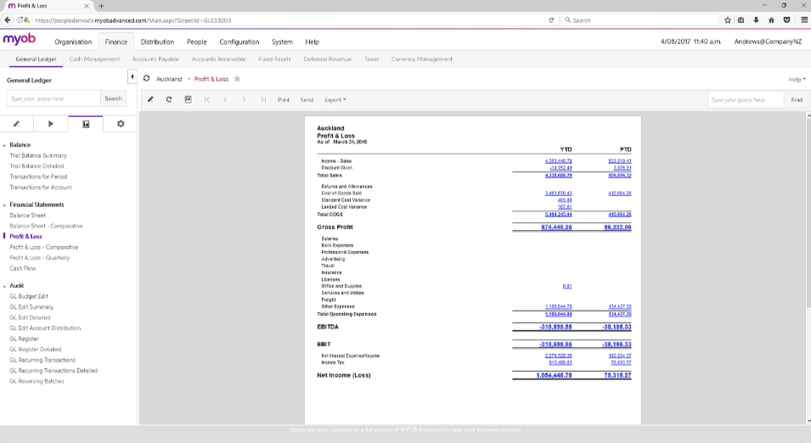811x443 pixels.
Task: Go to the next report page
Action: [244, 99]
